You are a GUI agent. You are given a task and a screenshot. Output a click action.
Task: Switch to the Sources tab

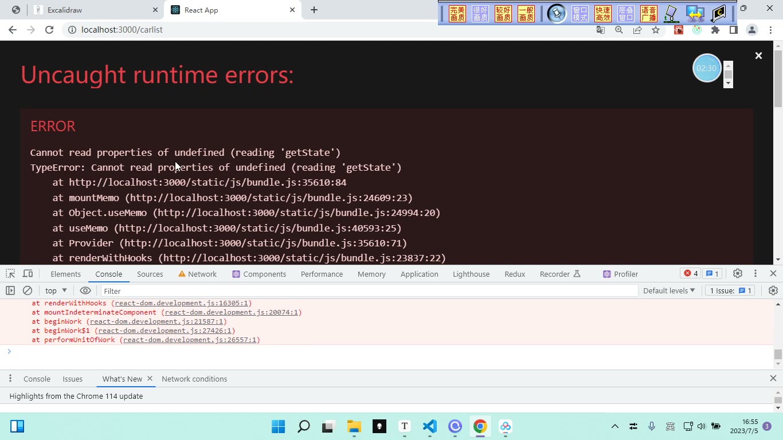coord(150,274)
